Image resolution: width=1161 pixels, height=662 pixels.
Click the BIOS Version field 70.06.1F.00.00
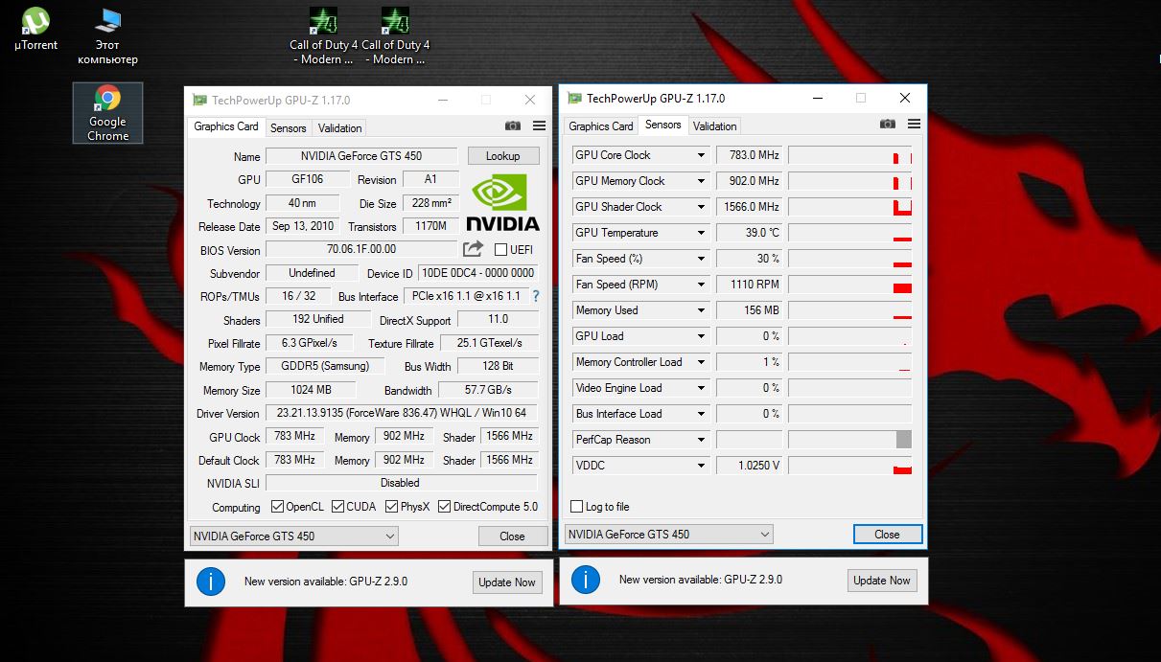point(361,249)
